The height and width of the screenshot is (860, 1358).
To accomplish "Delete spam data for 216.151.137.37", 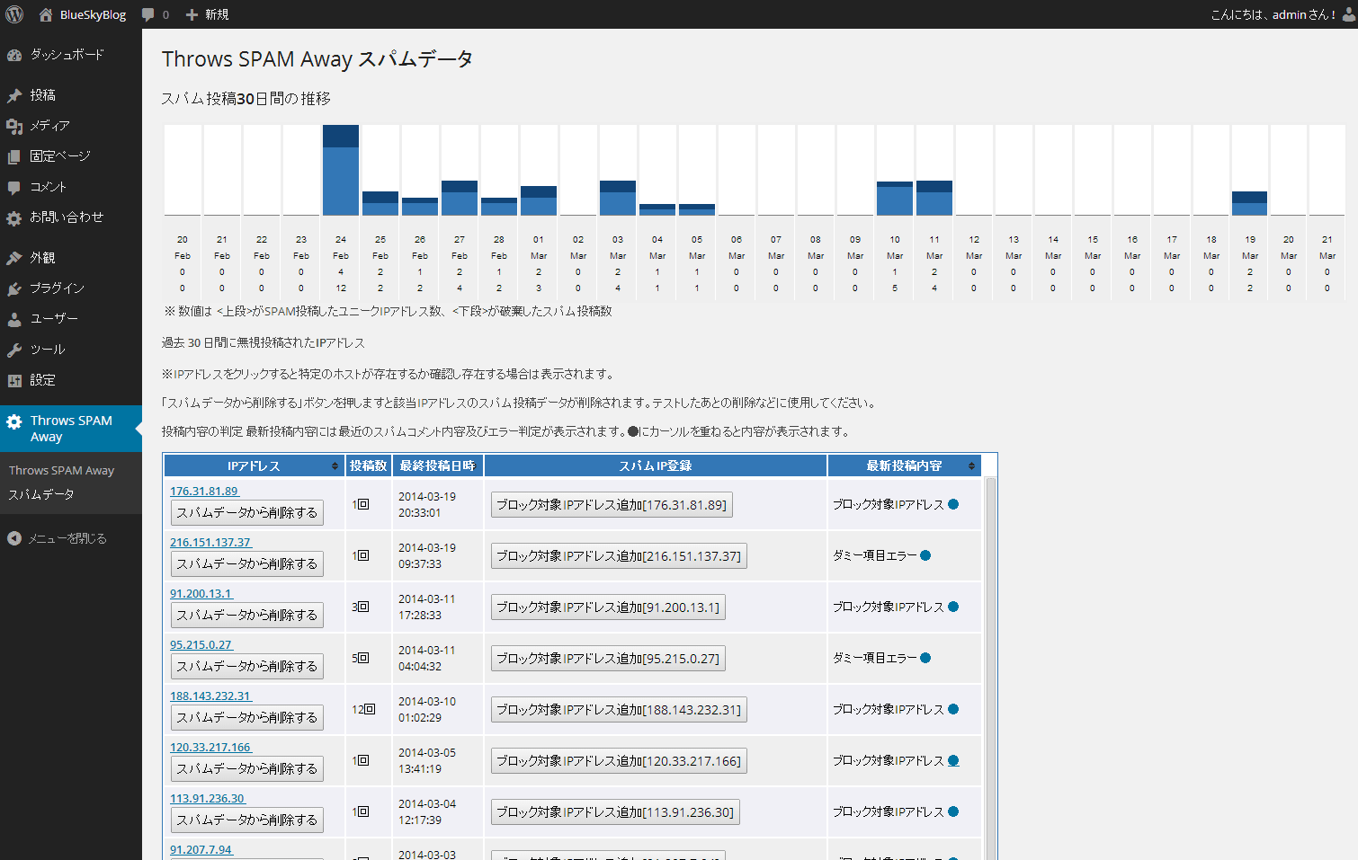I will click(x=247, y=563).
